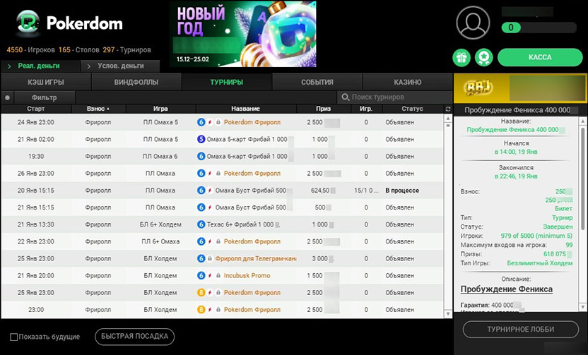
Task: Switch to Услов. деньги mode
Action: (120, 66)
